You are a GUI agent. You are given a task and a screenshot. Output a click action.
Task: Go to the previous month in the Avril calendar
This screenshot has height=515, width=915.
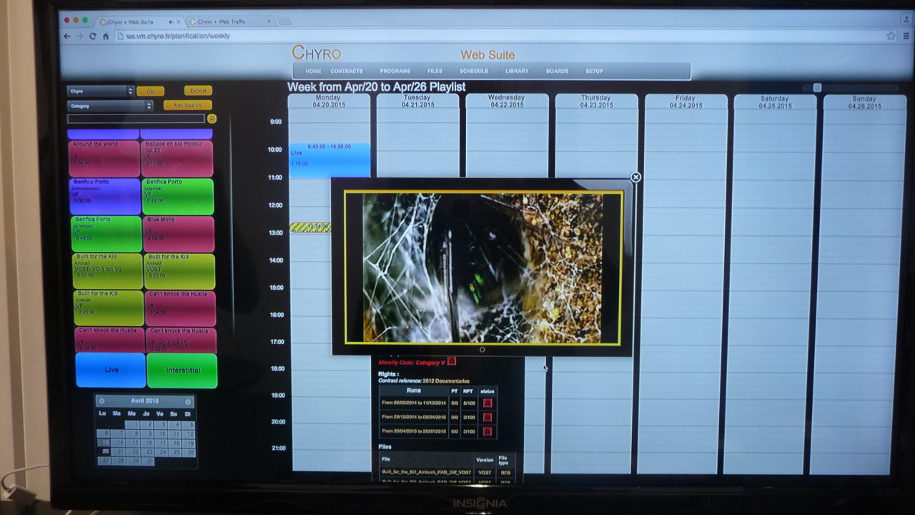point(104,401)
